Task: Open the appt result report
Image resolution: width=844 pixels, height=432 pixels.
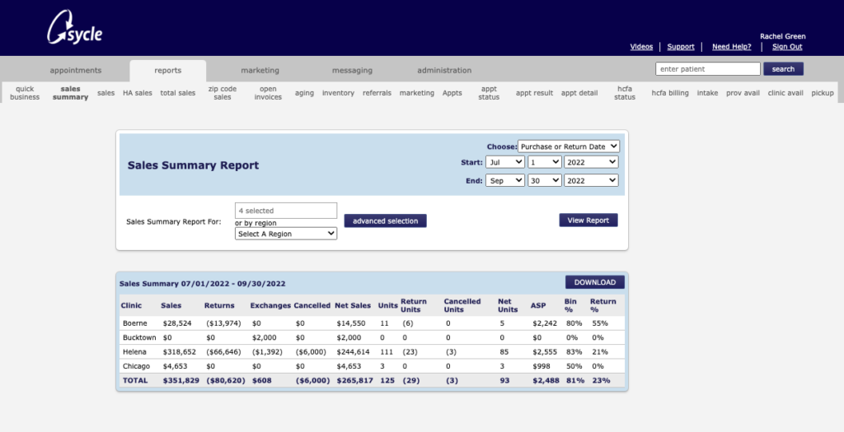Action: 534,93
